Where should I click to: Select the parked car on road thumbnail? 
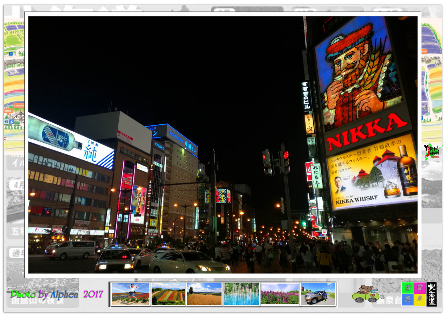click(x=318, y=294)
